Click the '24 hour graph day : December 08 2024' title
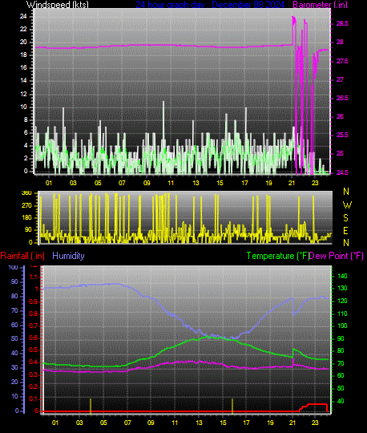Screen dimensions: 367x433 click(210, 5)
